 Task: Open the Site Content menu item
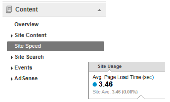click(31, 35)
